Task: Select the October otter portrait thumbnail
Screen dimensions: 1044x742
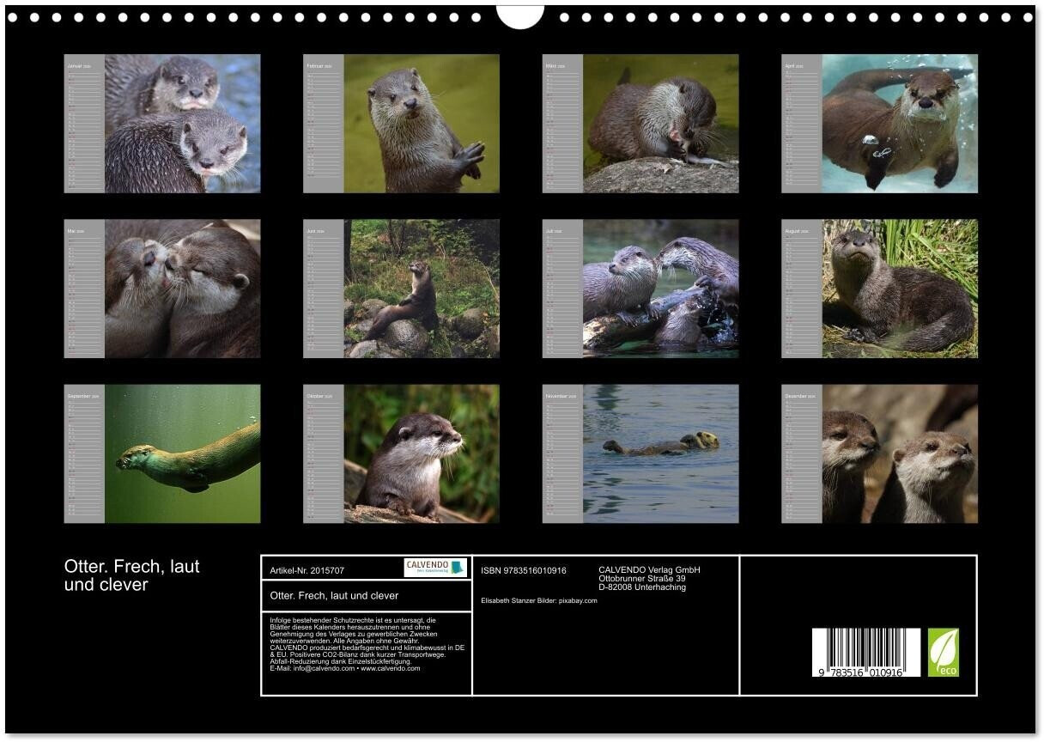Action: [x=422, y=453]
